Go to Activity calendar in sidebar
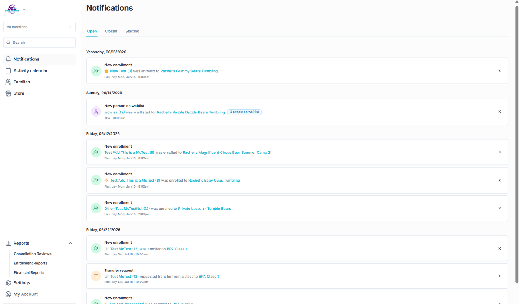Image resolution: width=519 pixels, height=304 pixels. (x=39, y=70)
